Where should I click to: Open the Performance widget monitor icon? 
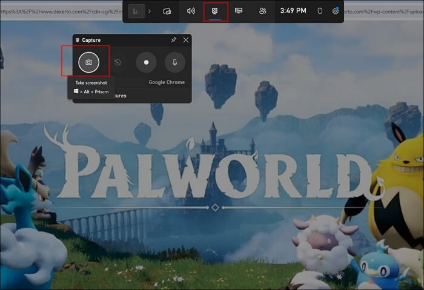[239, 11]
